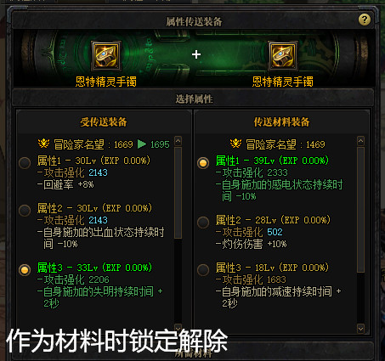Select 属性2 28Lv radio in the material panel
Viewport: 385px width, 361px height.
pos(203,222)
